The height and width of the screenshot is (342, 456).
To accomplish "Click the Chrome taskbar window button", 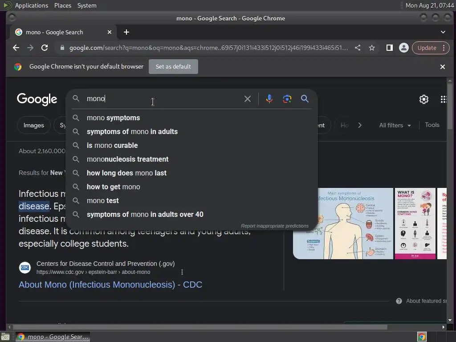I will (53, 337).
